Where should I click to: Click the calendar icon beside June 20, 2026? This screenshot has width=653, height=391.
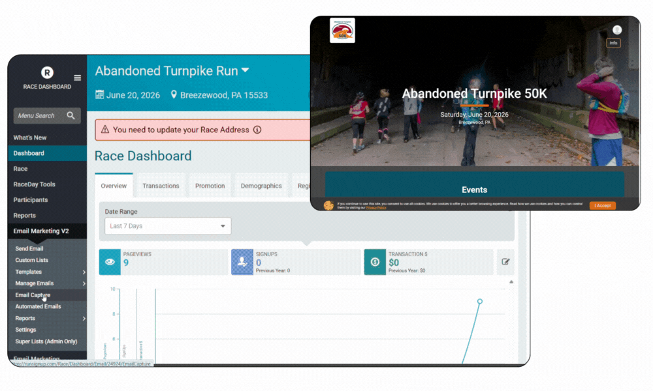pos(99,94)
